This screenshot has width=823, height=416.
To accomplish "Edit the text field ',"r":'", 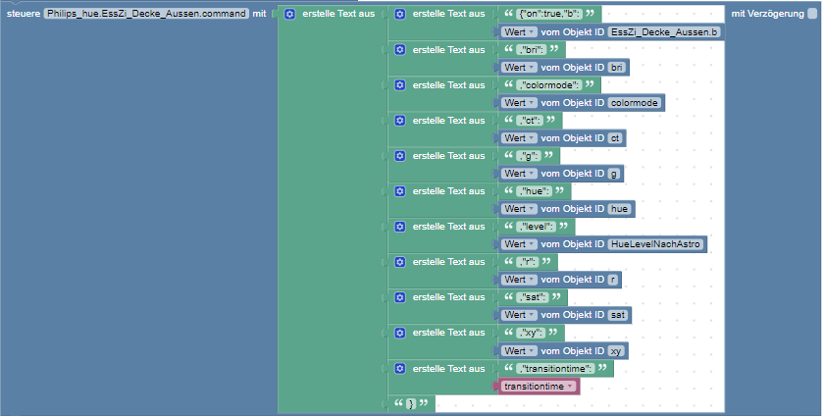I will coord(528,262).
